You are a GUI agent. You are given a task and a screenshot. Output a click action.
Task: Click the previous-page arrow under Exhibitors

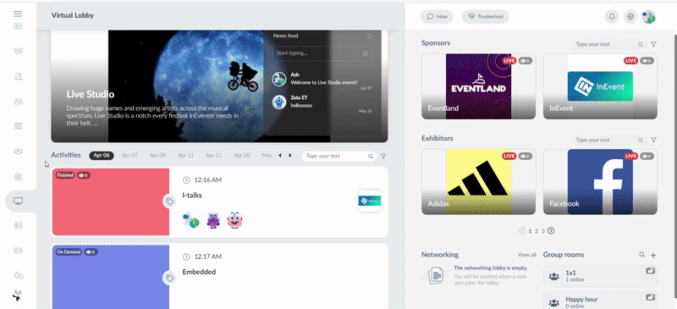point(522,231)
